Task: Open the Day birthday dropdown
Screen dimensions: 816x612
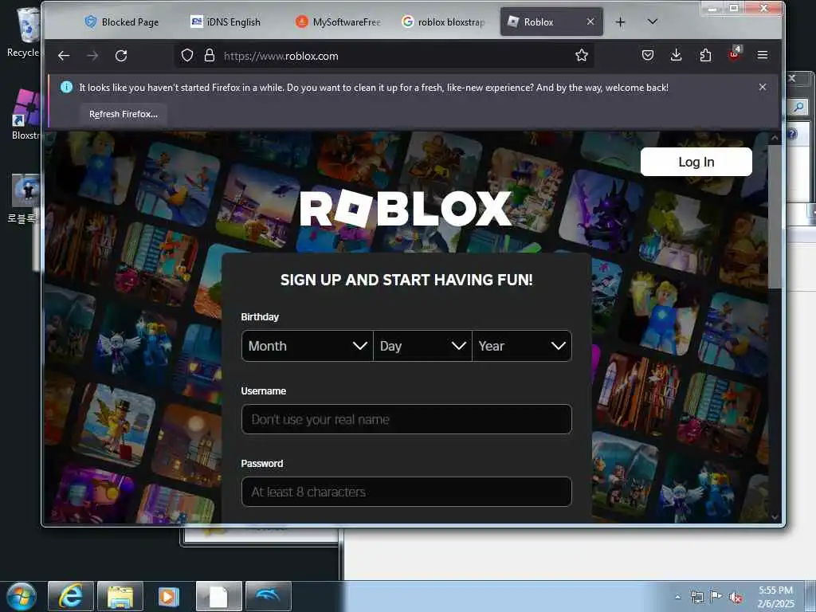Action: point(422,346)
